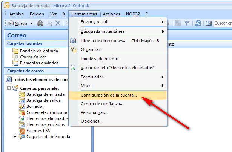Choose Limpieza de buzón...

[x=118, y=59]
